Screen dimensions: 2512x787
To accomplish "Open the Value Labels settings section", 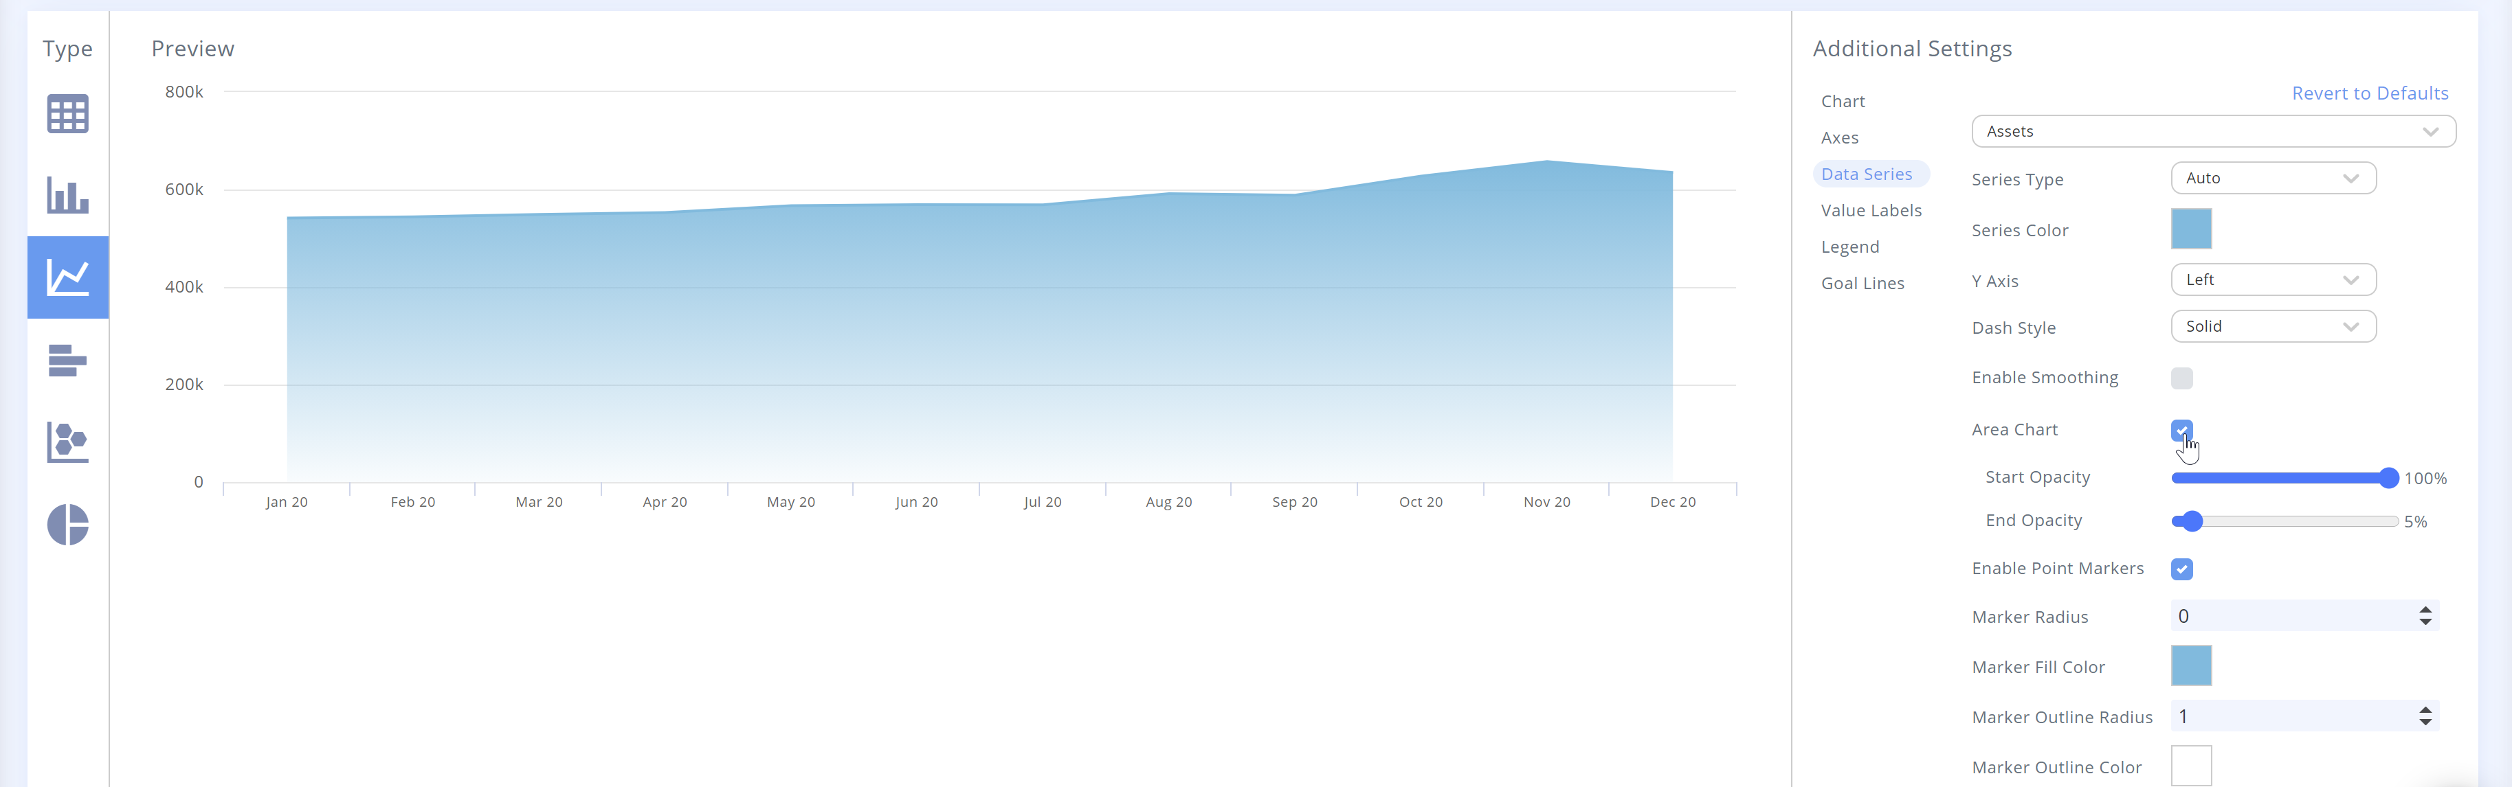I will 1870,210.
